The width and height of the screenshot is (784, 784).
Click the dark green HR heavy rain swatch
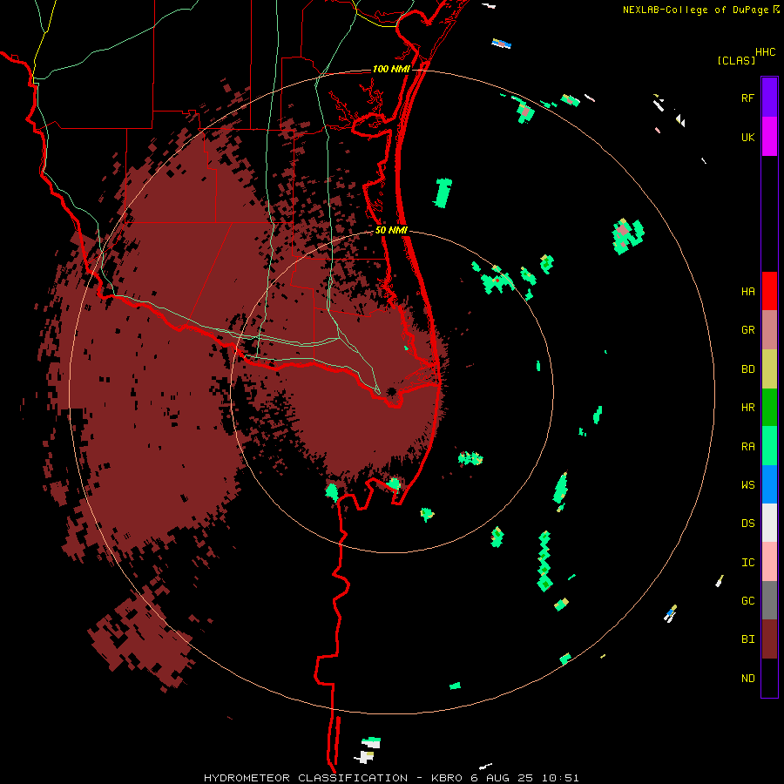(x=769, y=408)
